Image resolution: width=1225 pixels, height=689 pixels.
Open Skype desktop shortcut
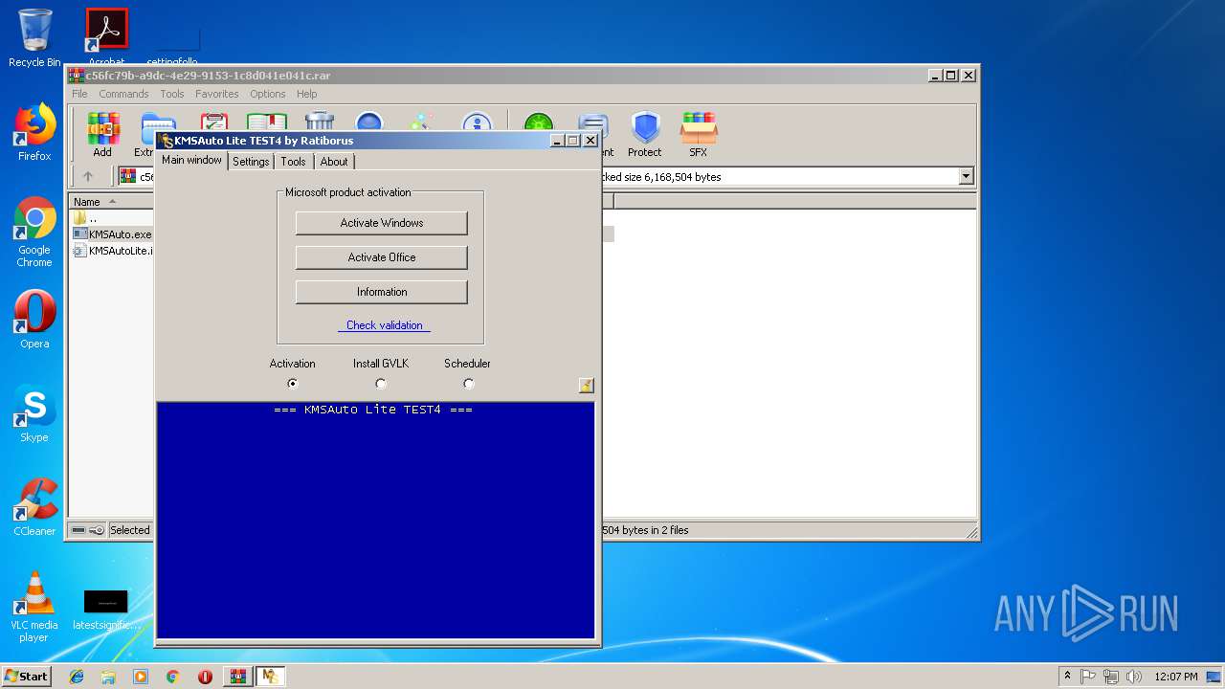tap(34, 413)
